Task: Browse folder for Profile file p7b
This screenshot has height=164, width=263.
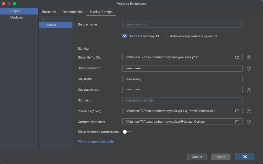Action: [237, 111]
